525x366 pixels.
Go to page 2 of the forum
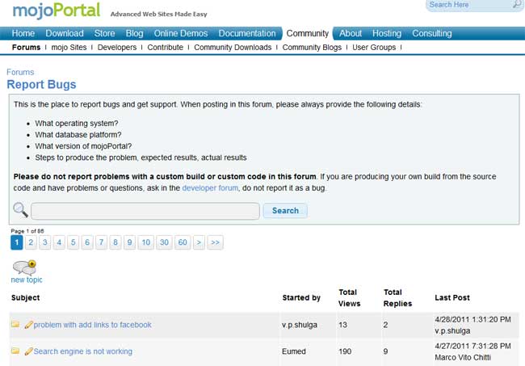(x=31, y=242)
